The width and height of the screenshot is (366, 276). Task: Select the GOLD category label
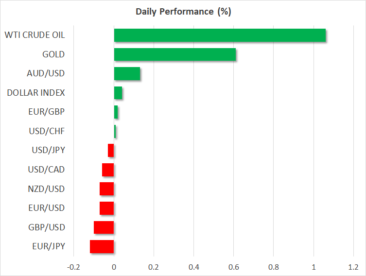[x=53, y=54]
